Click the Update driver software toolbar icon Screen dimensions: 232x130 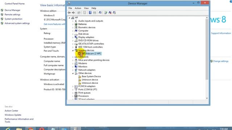pos(105,13)
